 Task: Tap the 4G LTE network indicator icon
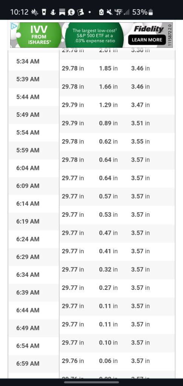point(118,12)
